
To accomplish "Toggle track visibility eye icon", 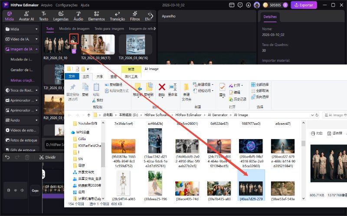I will (x=16, y=190).
